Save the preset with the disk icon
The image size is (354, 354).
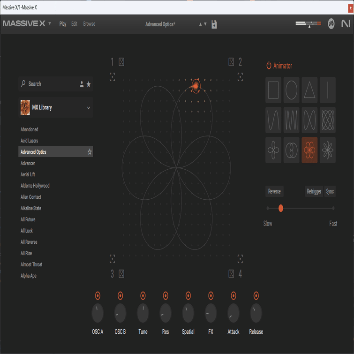[x=214, y=24]
